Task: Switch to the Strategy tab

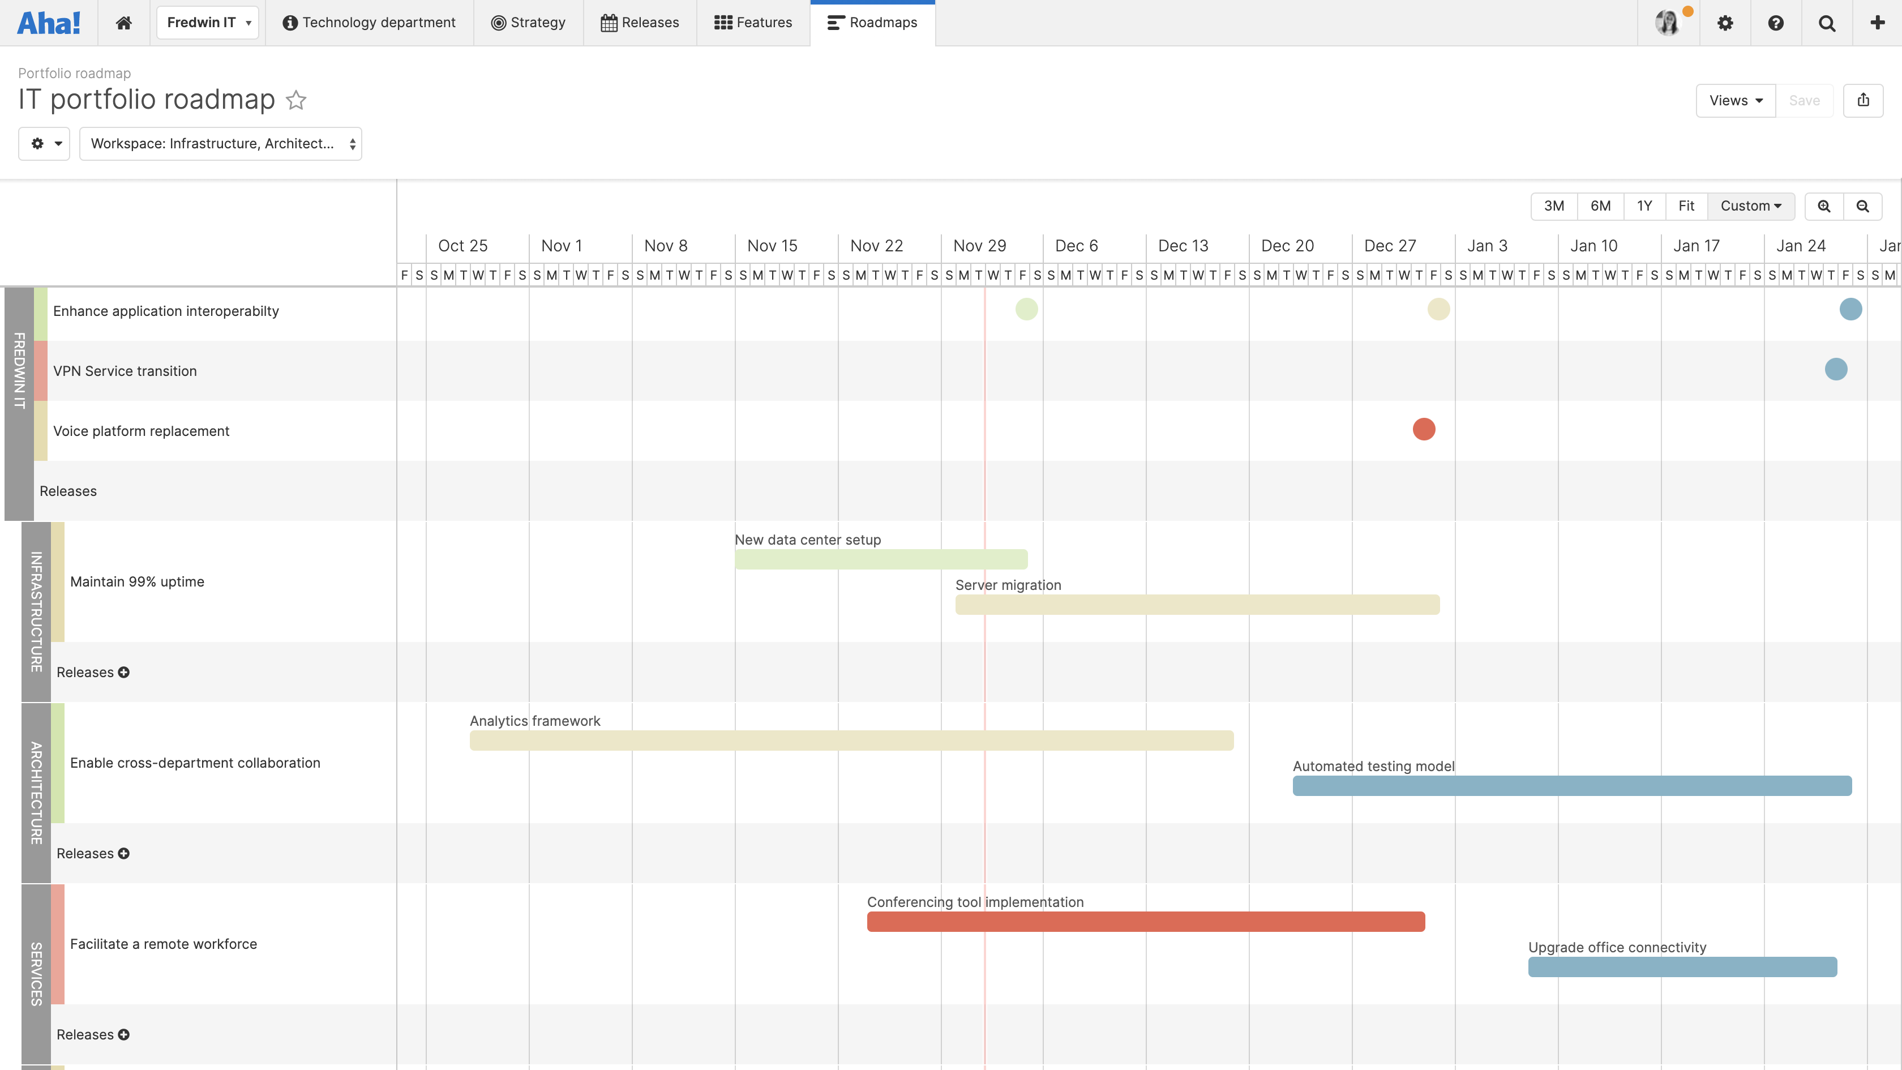Action: [528, 22]
